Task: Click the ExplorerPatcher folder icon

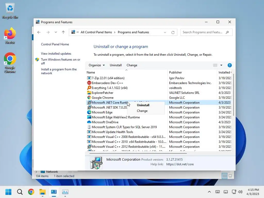Action: [89, 93]
